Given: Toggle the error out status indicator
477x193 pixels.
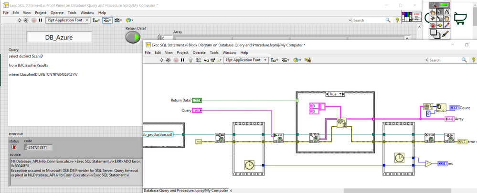Looking at the screenshot, I should 13,147.
